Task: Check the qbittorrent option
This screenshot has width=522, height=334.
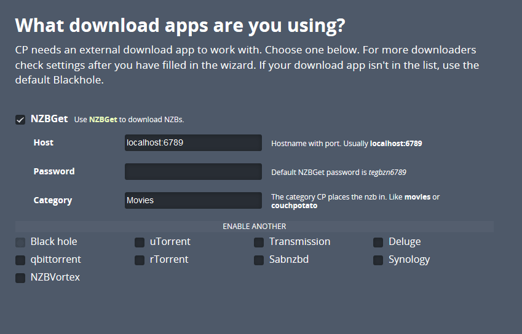Action: (20, 260)
